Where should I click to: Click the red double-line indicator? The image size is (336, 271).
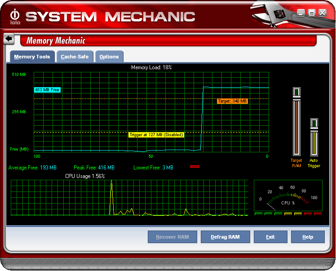point(195,167)
